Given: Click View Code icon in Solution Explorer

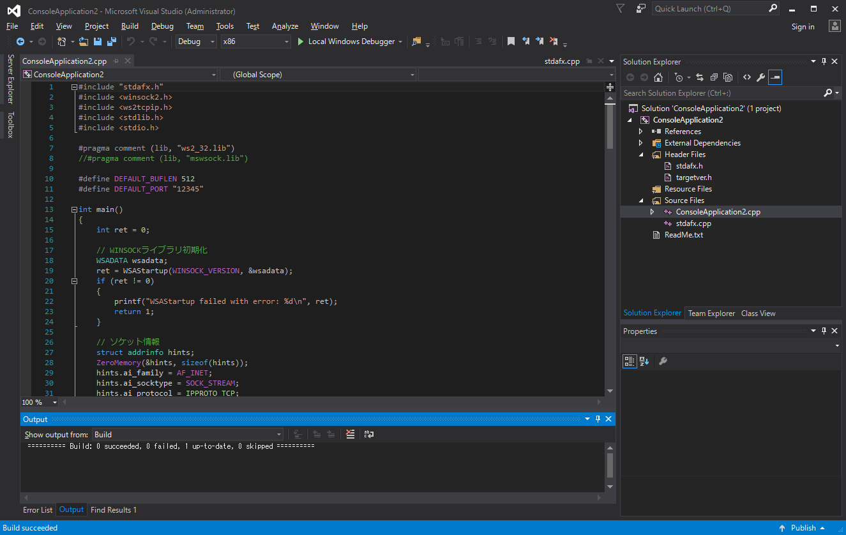Looking at the screenshot, I should 746,77.
